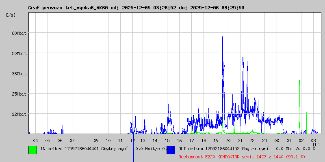This screenshot has height=162, width=325.
Task: Select hour 04 on the x-axis
Action: (x=35, y=141)
